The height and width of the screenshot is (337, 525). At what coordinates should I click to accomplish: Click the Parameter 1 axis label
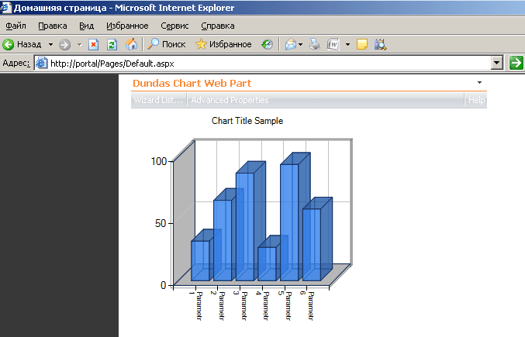click(196, 306)
